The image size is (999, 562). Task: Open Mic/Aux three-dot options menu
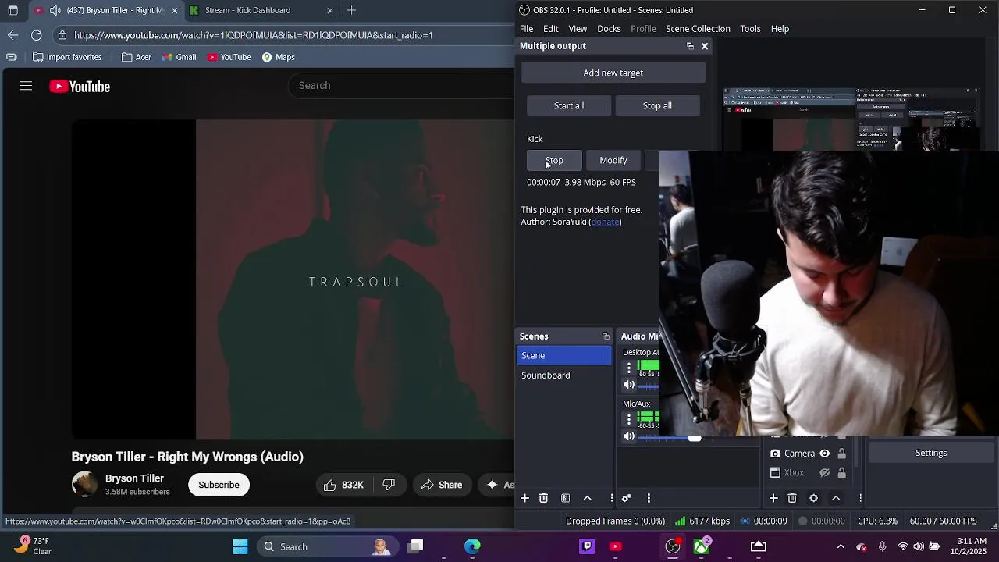[x=629, y=419]
